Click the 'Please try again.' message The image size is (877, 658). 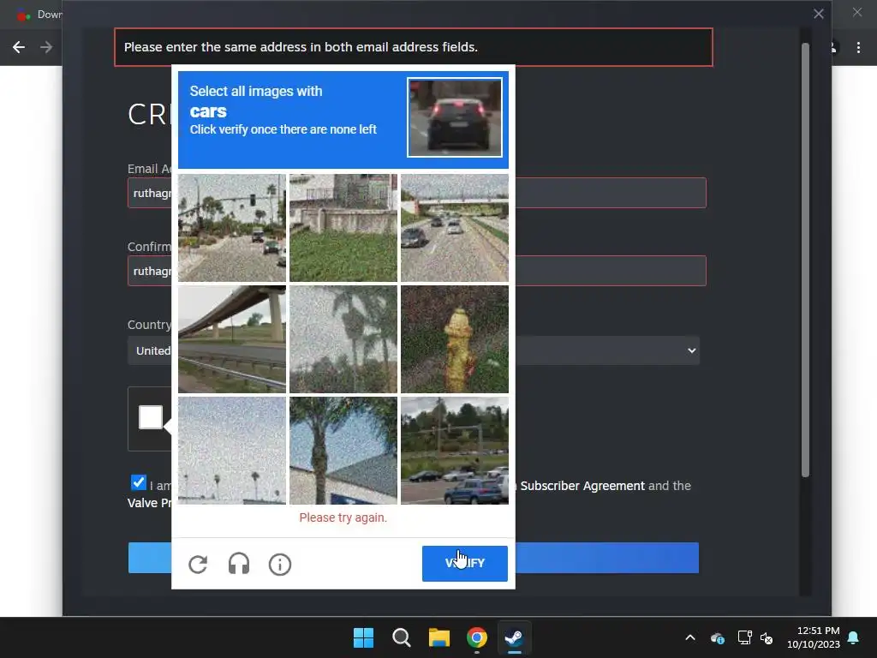click(343, 517)
